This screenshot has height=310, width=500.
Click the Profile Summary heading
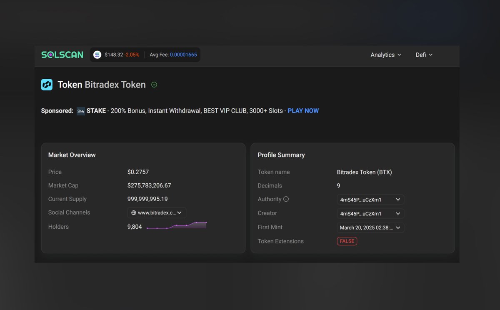[281, 155]
